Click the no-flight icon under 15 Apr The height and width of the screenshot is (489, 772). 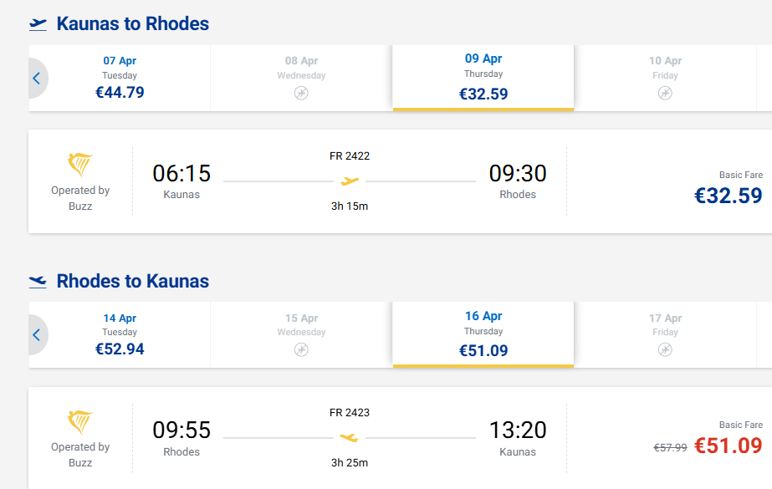coord(301,349)
